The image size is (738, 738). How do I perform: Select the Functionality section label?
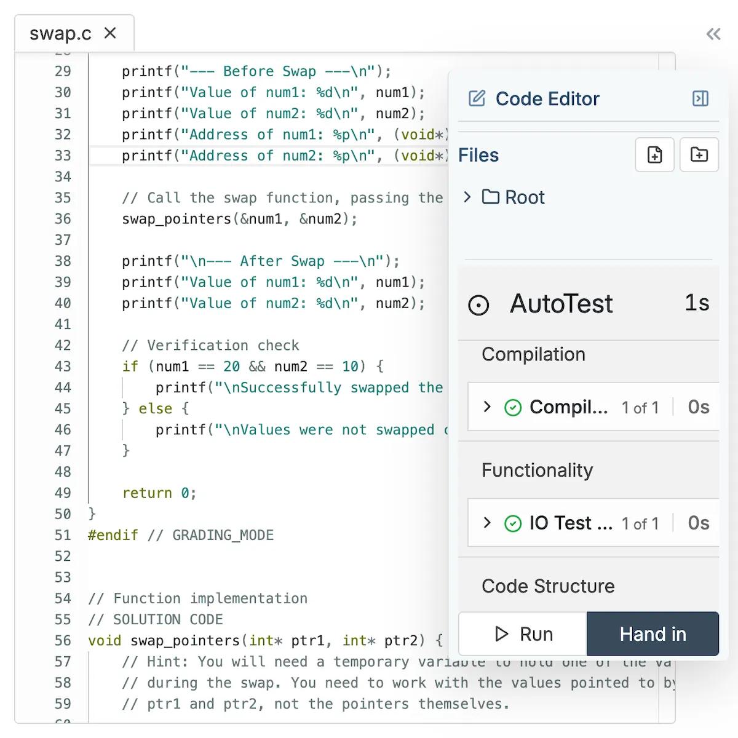click(536, 470)
